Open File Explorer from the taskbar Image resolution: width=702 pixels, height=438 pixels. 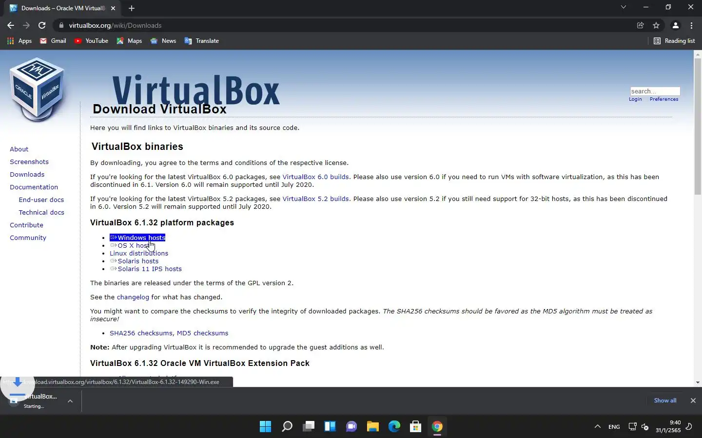pos(372,427)
